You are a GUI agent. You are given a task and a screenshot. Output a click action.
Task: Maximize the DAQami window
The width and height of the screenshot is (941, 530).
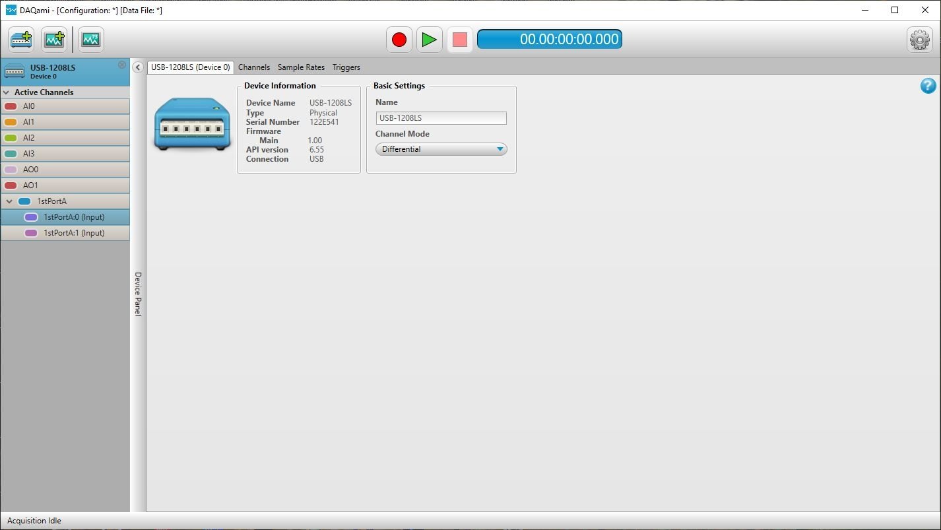point(895,10)
